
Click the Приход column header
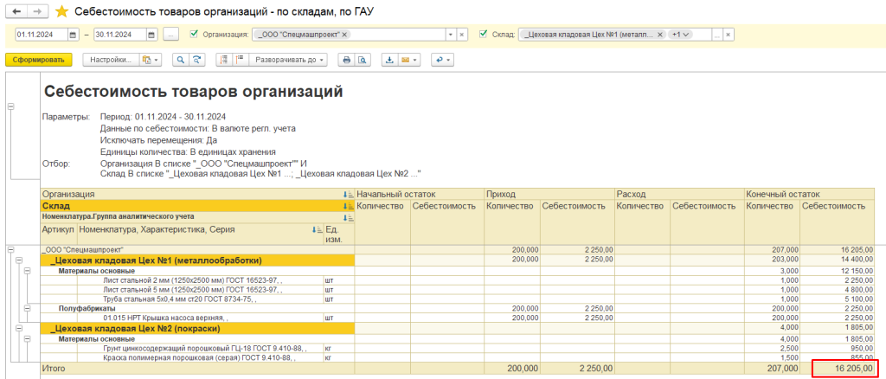coord(549,194)
